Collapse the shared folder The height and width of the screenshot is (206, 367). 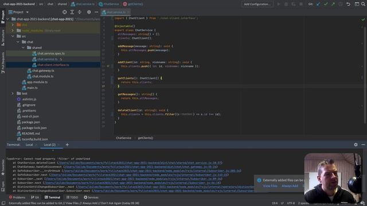[x=23, y=47]
